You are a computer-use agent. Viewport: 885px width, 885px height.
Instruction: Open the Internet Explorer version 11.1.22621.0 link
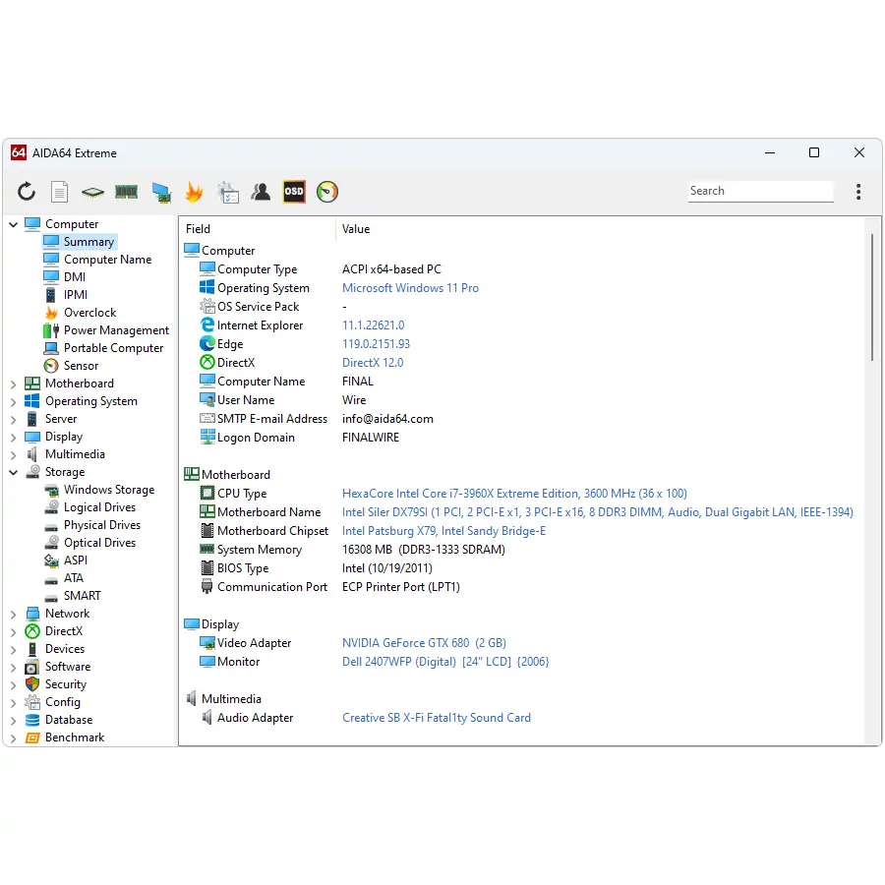tap(373, 325)
